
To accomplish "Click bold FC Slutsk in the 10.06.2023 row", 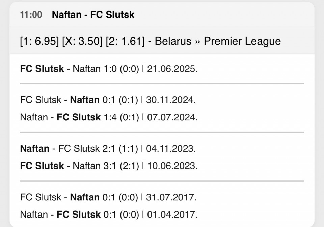I will (42, 166).
